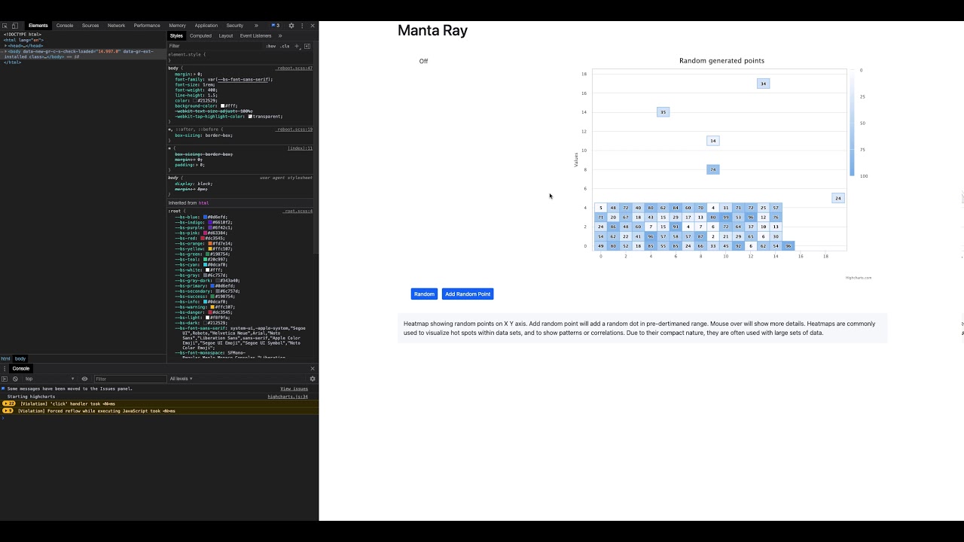Switch to the Console tab in the top bar

pyautogui.click(x=65, y=26)
